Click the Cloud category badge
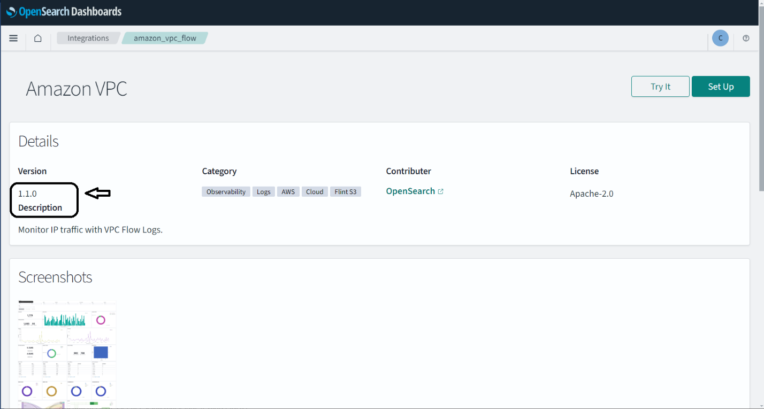This screenshot has width=764, height=409. (315, 192)
